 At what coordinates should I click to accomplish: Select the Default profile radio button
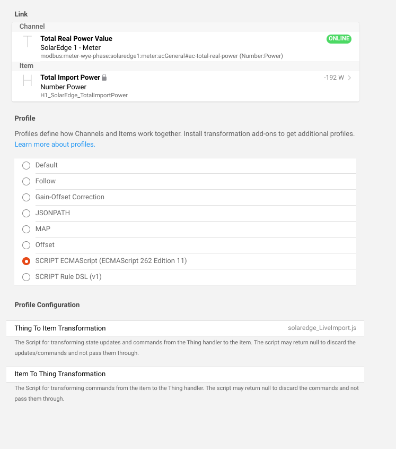tap(27, 165)
